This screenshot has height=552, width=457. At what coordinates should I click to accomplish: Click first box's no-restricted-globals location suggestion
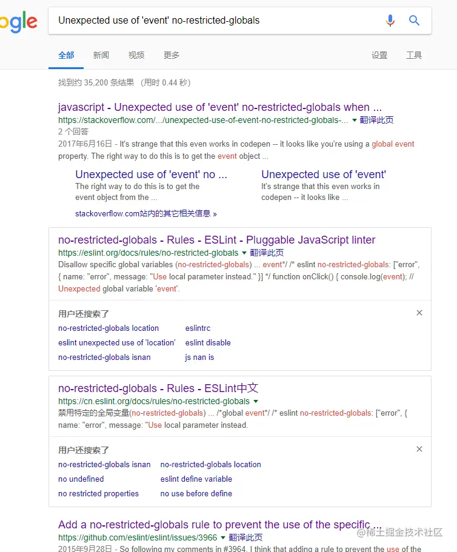click(x=108, y=328)
